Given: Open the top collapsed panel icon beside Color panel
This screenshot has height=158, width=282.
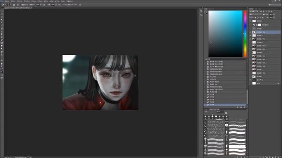Looking at the screenshot, I should coord(201,11).
